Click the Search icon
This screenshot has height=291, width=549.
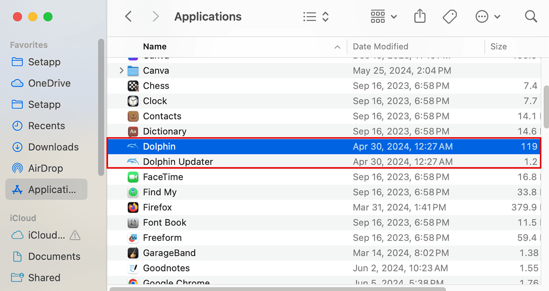pyautogui.click(x=531, y=16)
